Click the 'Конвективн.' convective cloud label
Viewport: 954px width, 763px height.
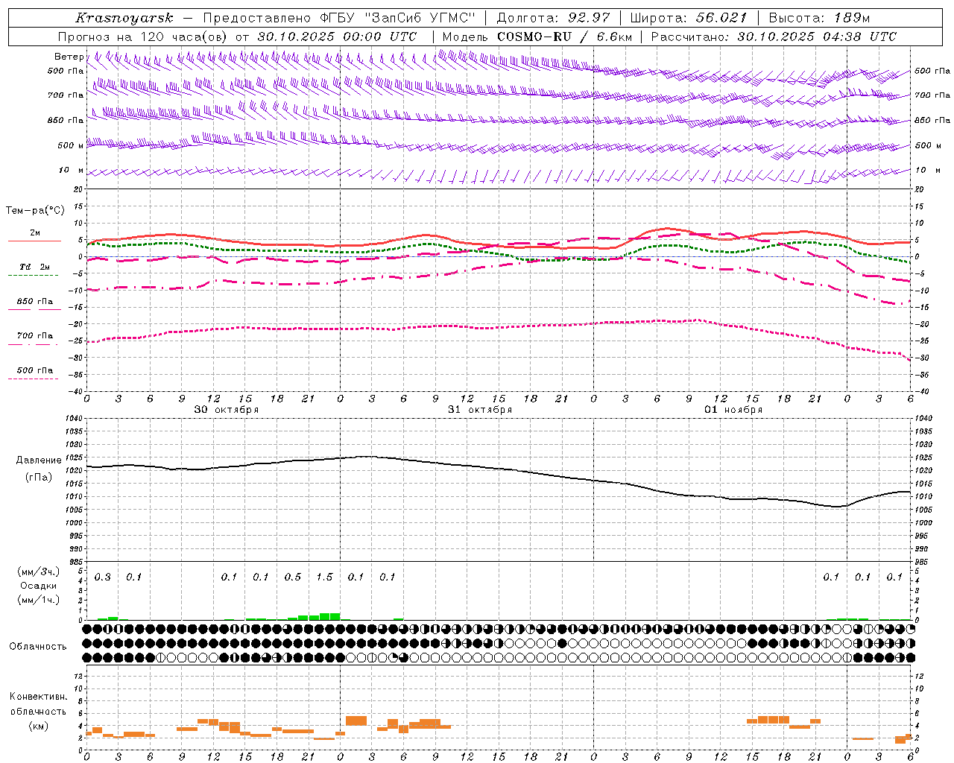(39, 697)
